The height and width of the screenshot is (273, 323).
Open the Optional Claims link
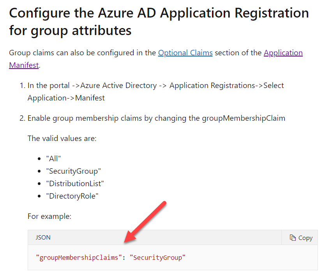tap(185, 53)
